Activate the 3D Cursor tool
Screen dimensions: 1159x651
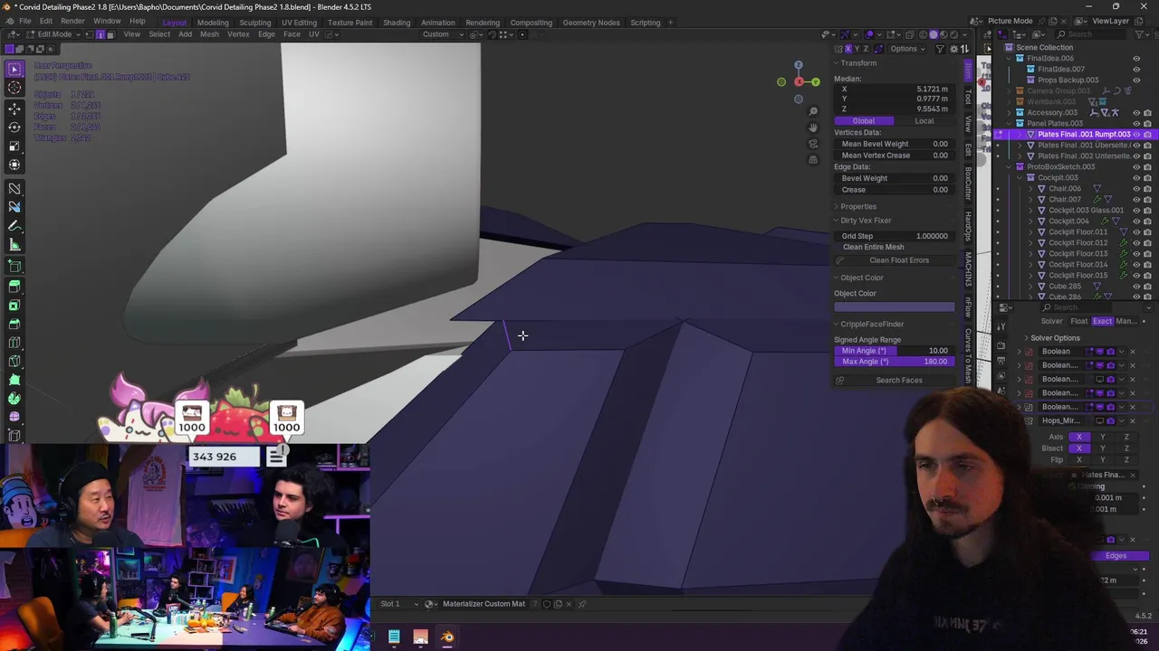[14, 88]
